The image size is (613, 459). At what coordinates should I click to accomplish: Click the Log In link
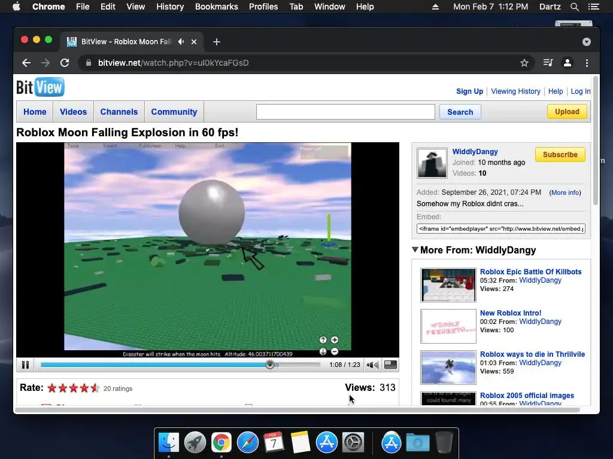coord(581,91)
